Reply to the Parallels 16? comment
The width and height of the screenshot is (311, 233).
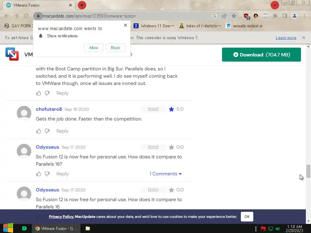click(62, 174)
